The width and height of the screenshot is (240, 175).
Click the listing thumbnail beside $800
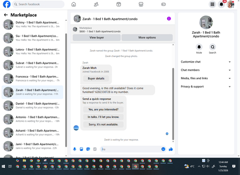pos(75,29)
